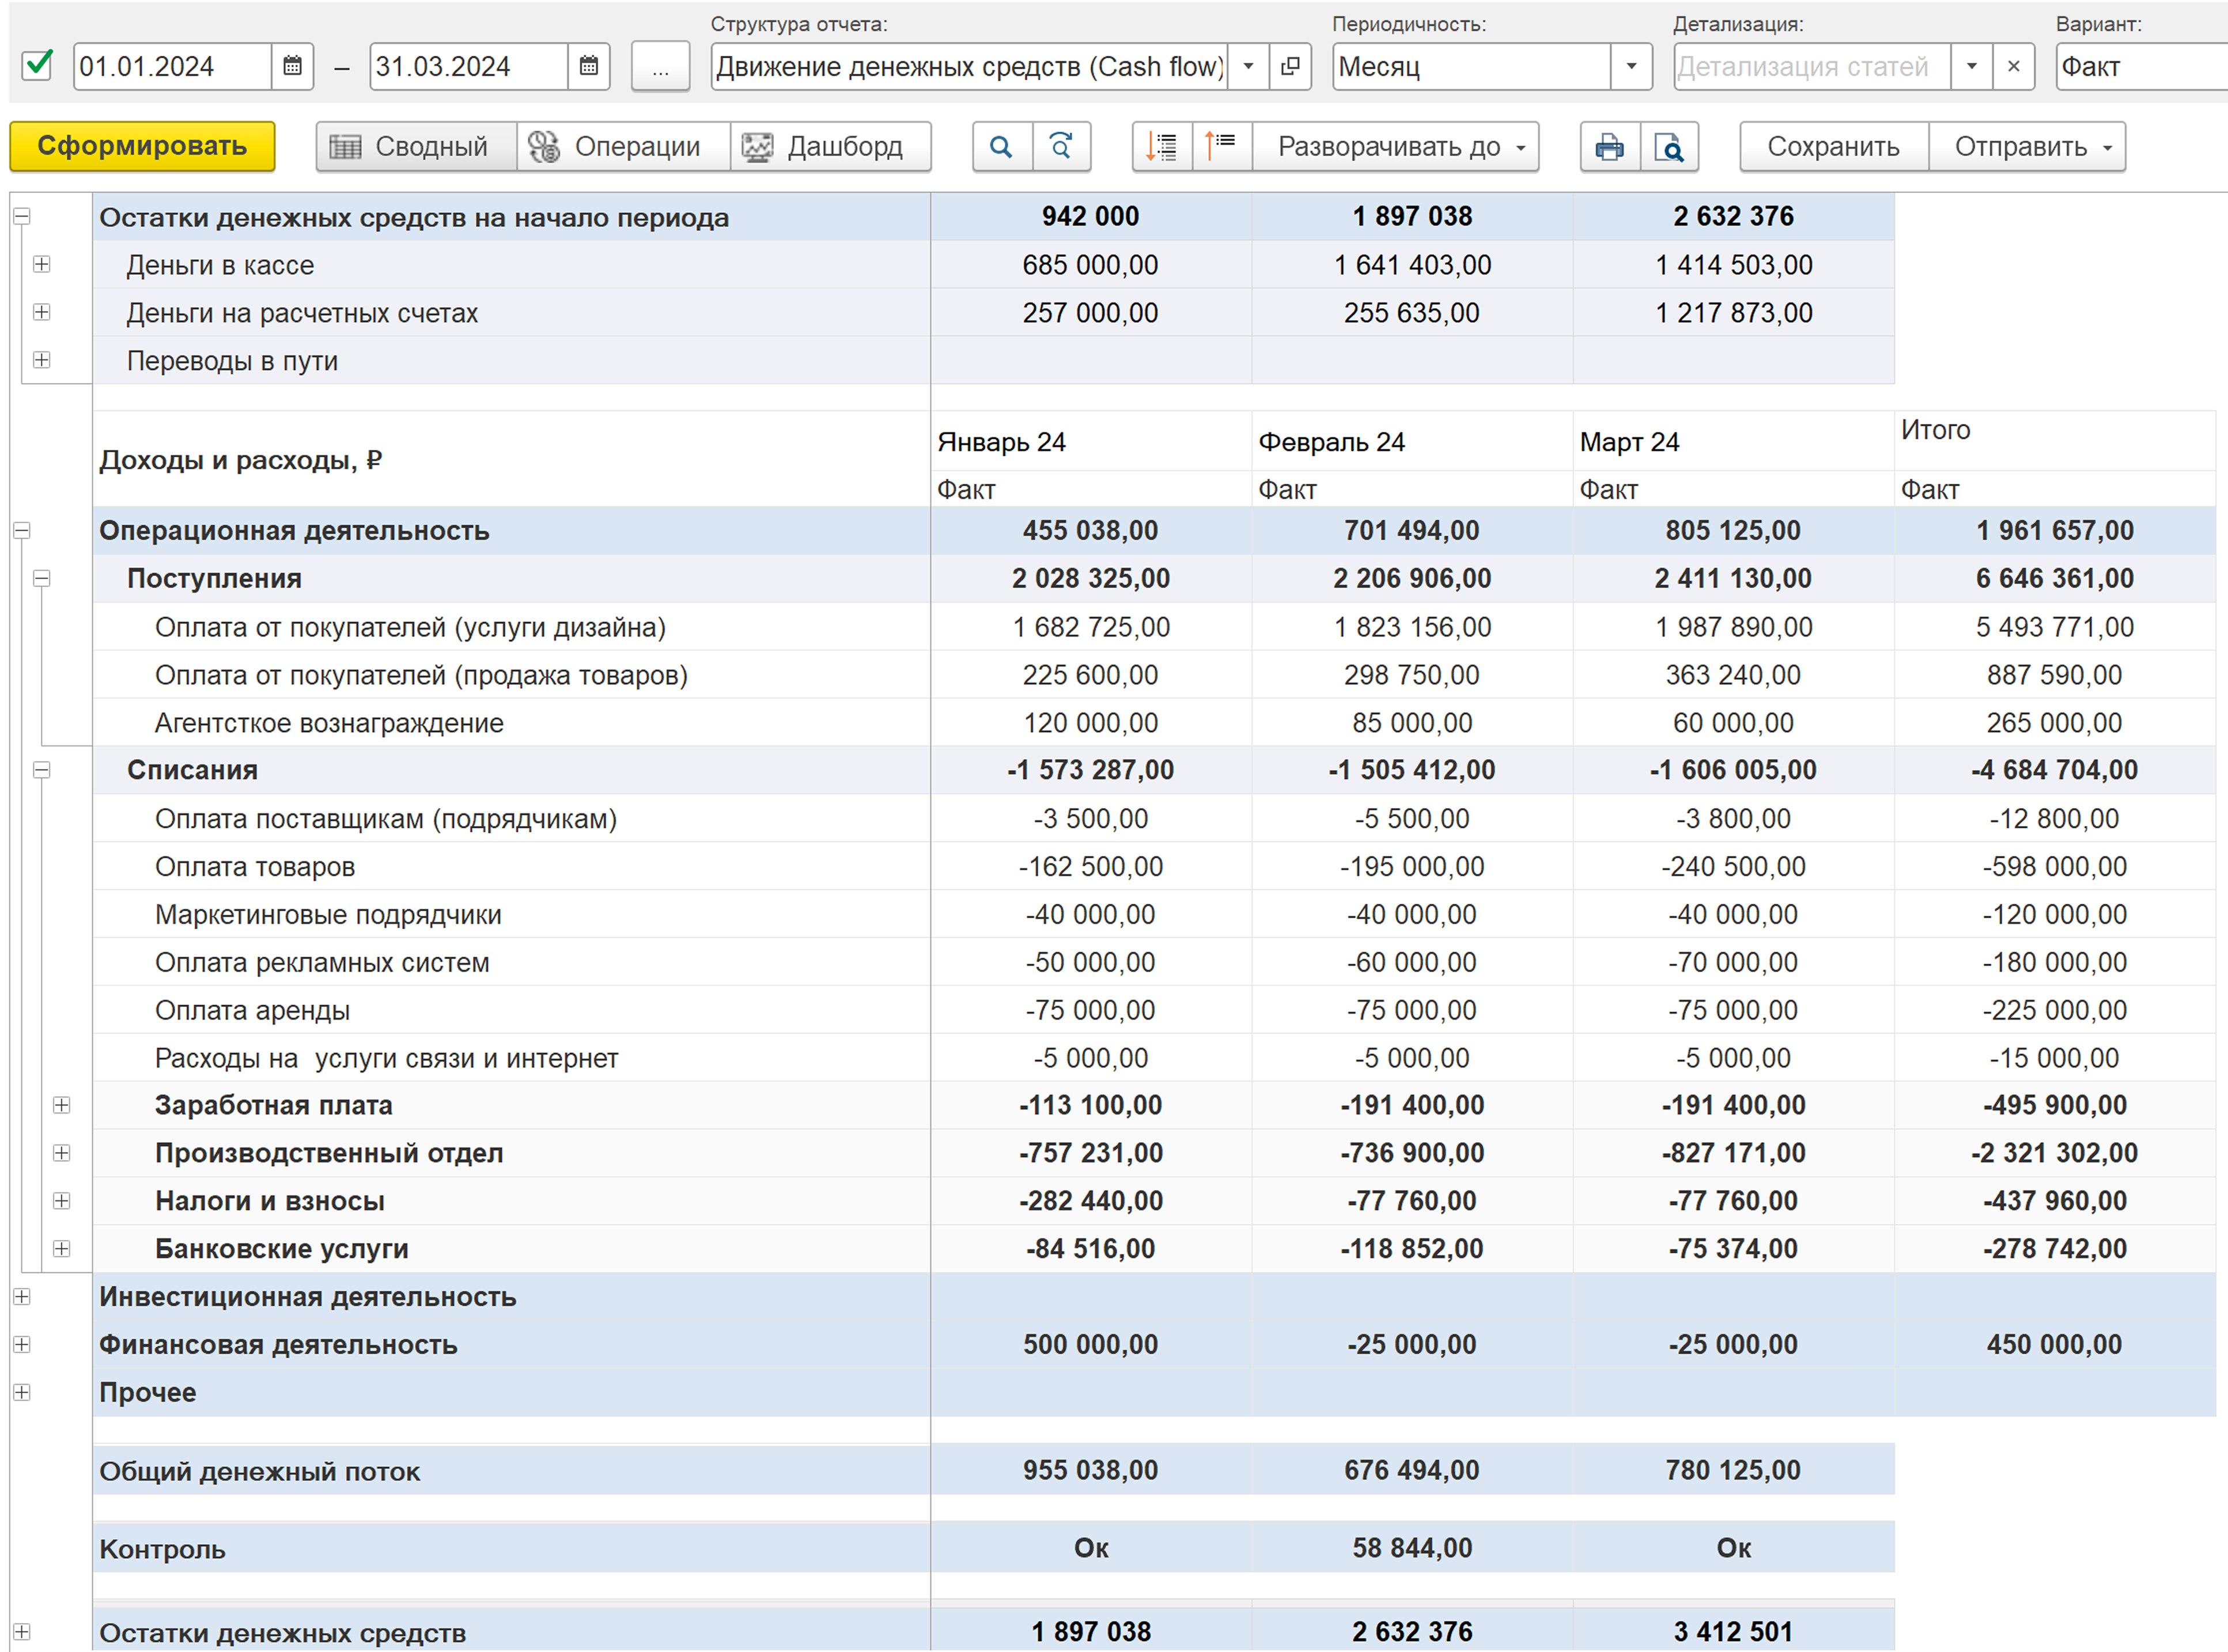Image resolution: width=2228 pixels, height=1652 pixels.
Task: Click the print preview icon
Action: 1669,147
